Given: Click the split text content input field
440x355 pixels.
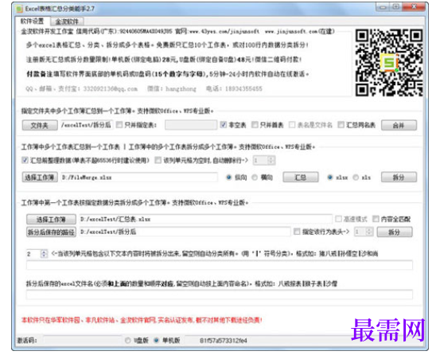Looking at the screenshot, I should pyautogui.click(x=220, y=265).
